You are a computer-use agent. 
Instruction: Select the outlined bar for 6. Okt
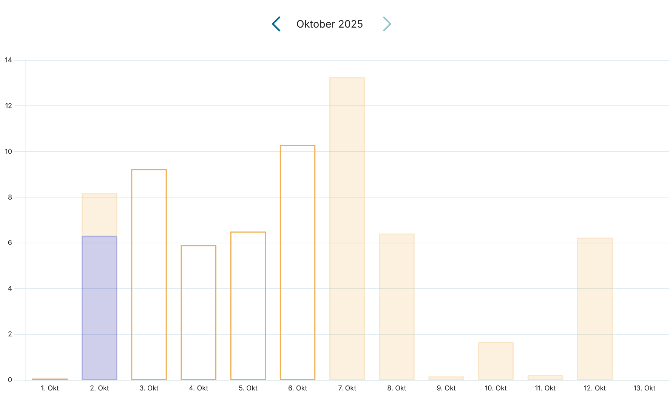298,262
